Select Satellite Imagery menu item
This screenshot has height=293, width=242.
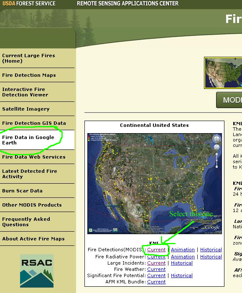26,109
